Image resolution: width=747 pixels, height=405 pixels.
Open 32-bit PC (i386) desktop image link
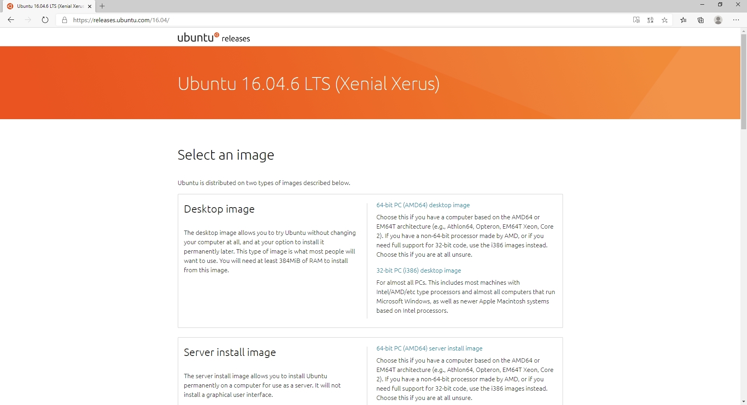419,271
